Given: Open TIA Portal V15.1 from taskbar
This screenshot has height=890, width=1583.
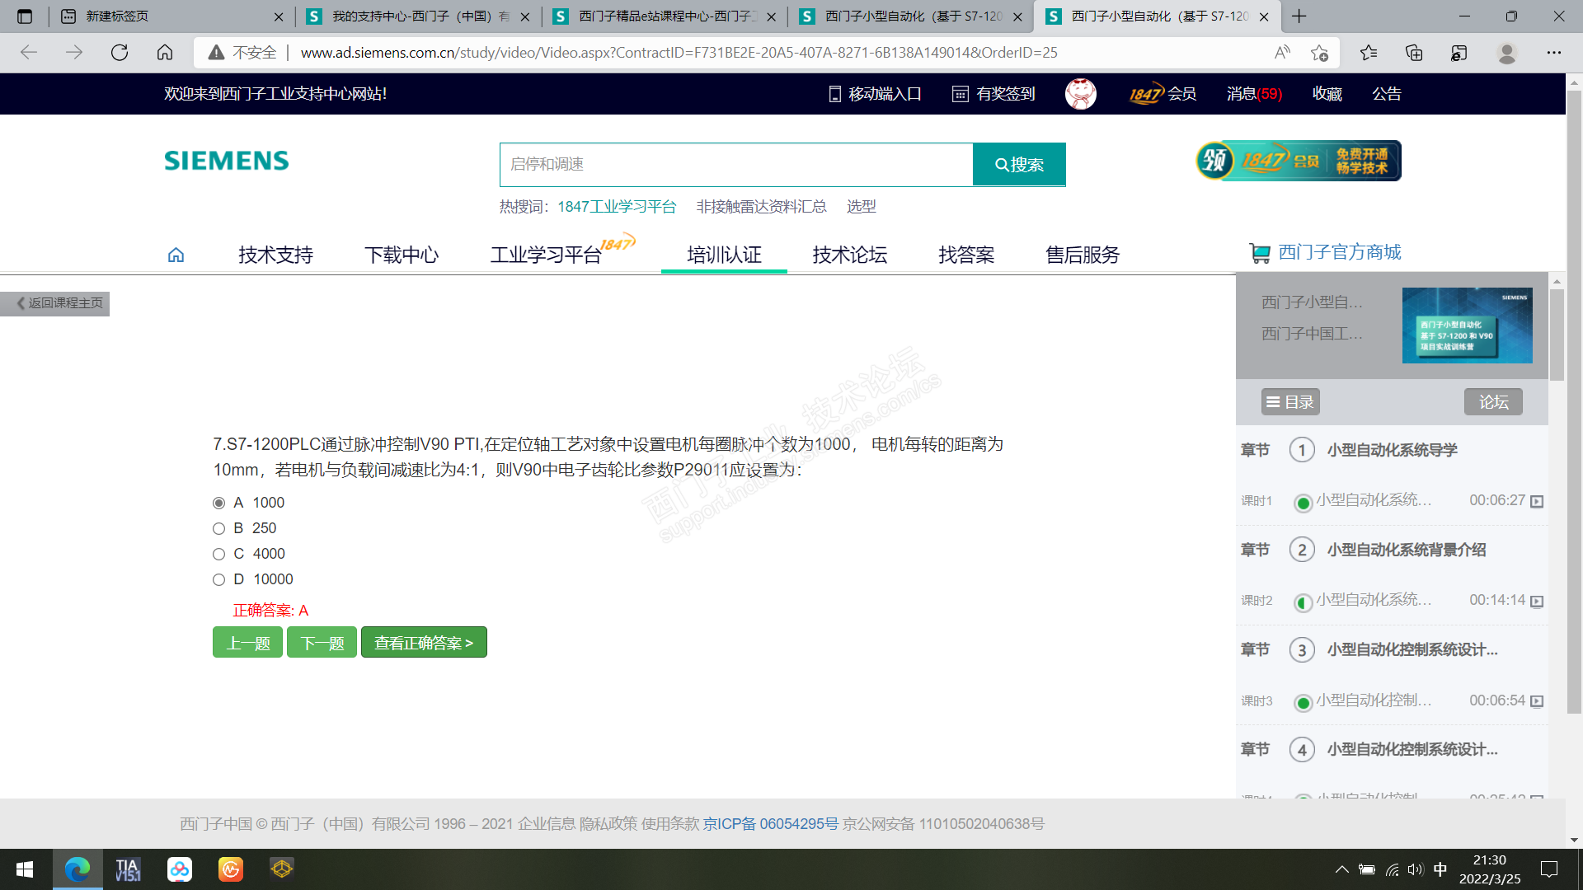Looking at the screenshot, I should 128,869.
